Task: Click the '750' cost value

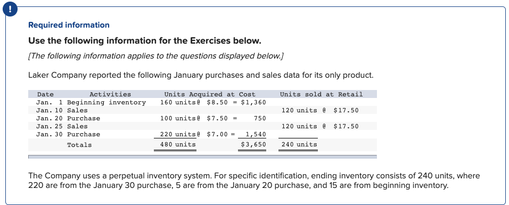Action: click(x=260, y=118)
